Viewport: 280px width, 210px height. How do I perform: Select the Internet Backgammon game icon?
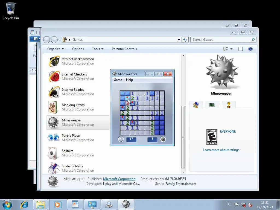click(54, 61)
